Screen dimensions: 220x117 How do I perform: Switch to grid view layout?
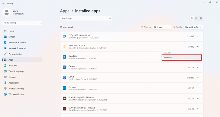(x=196, y=18)
